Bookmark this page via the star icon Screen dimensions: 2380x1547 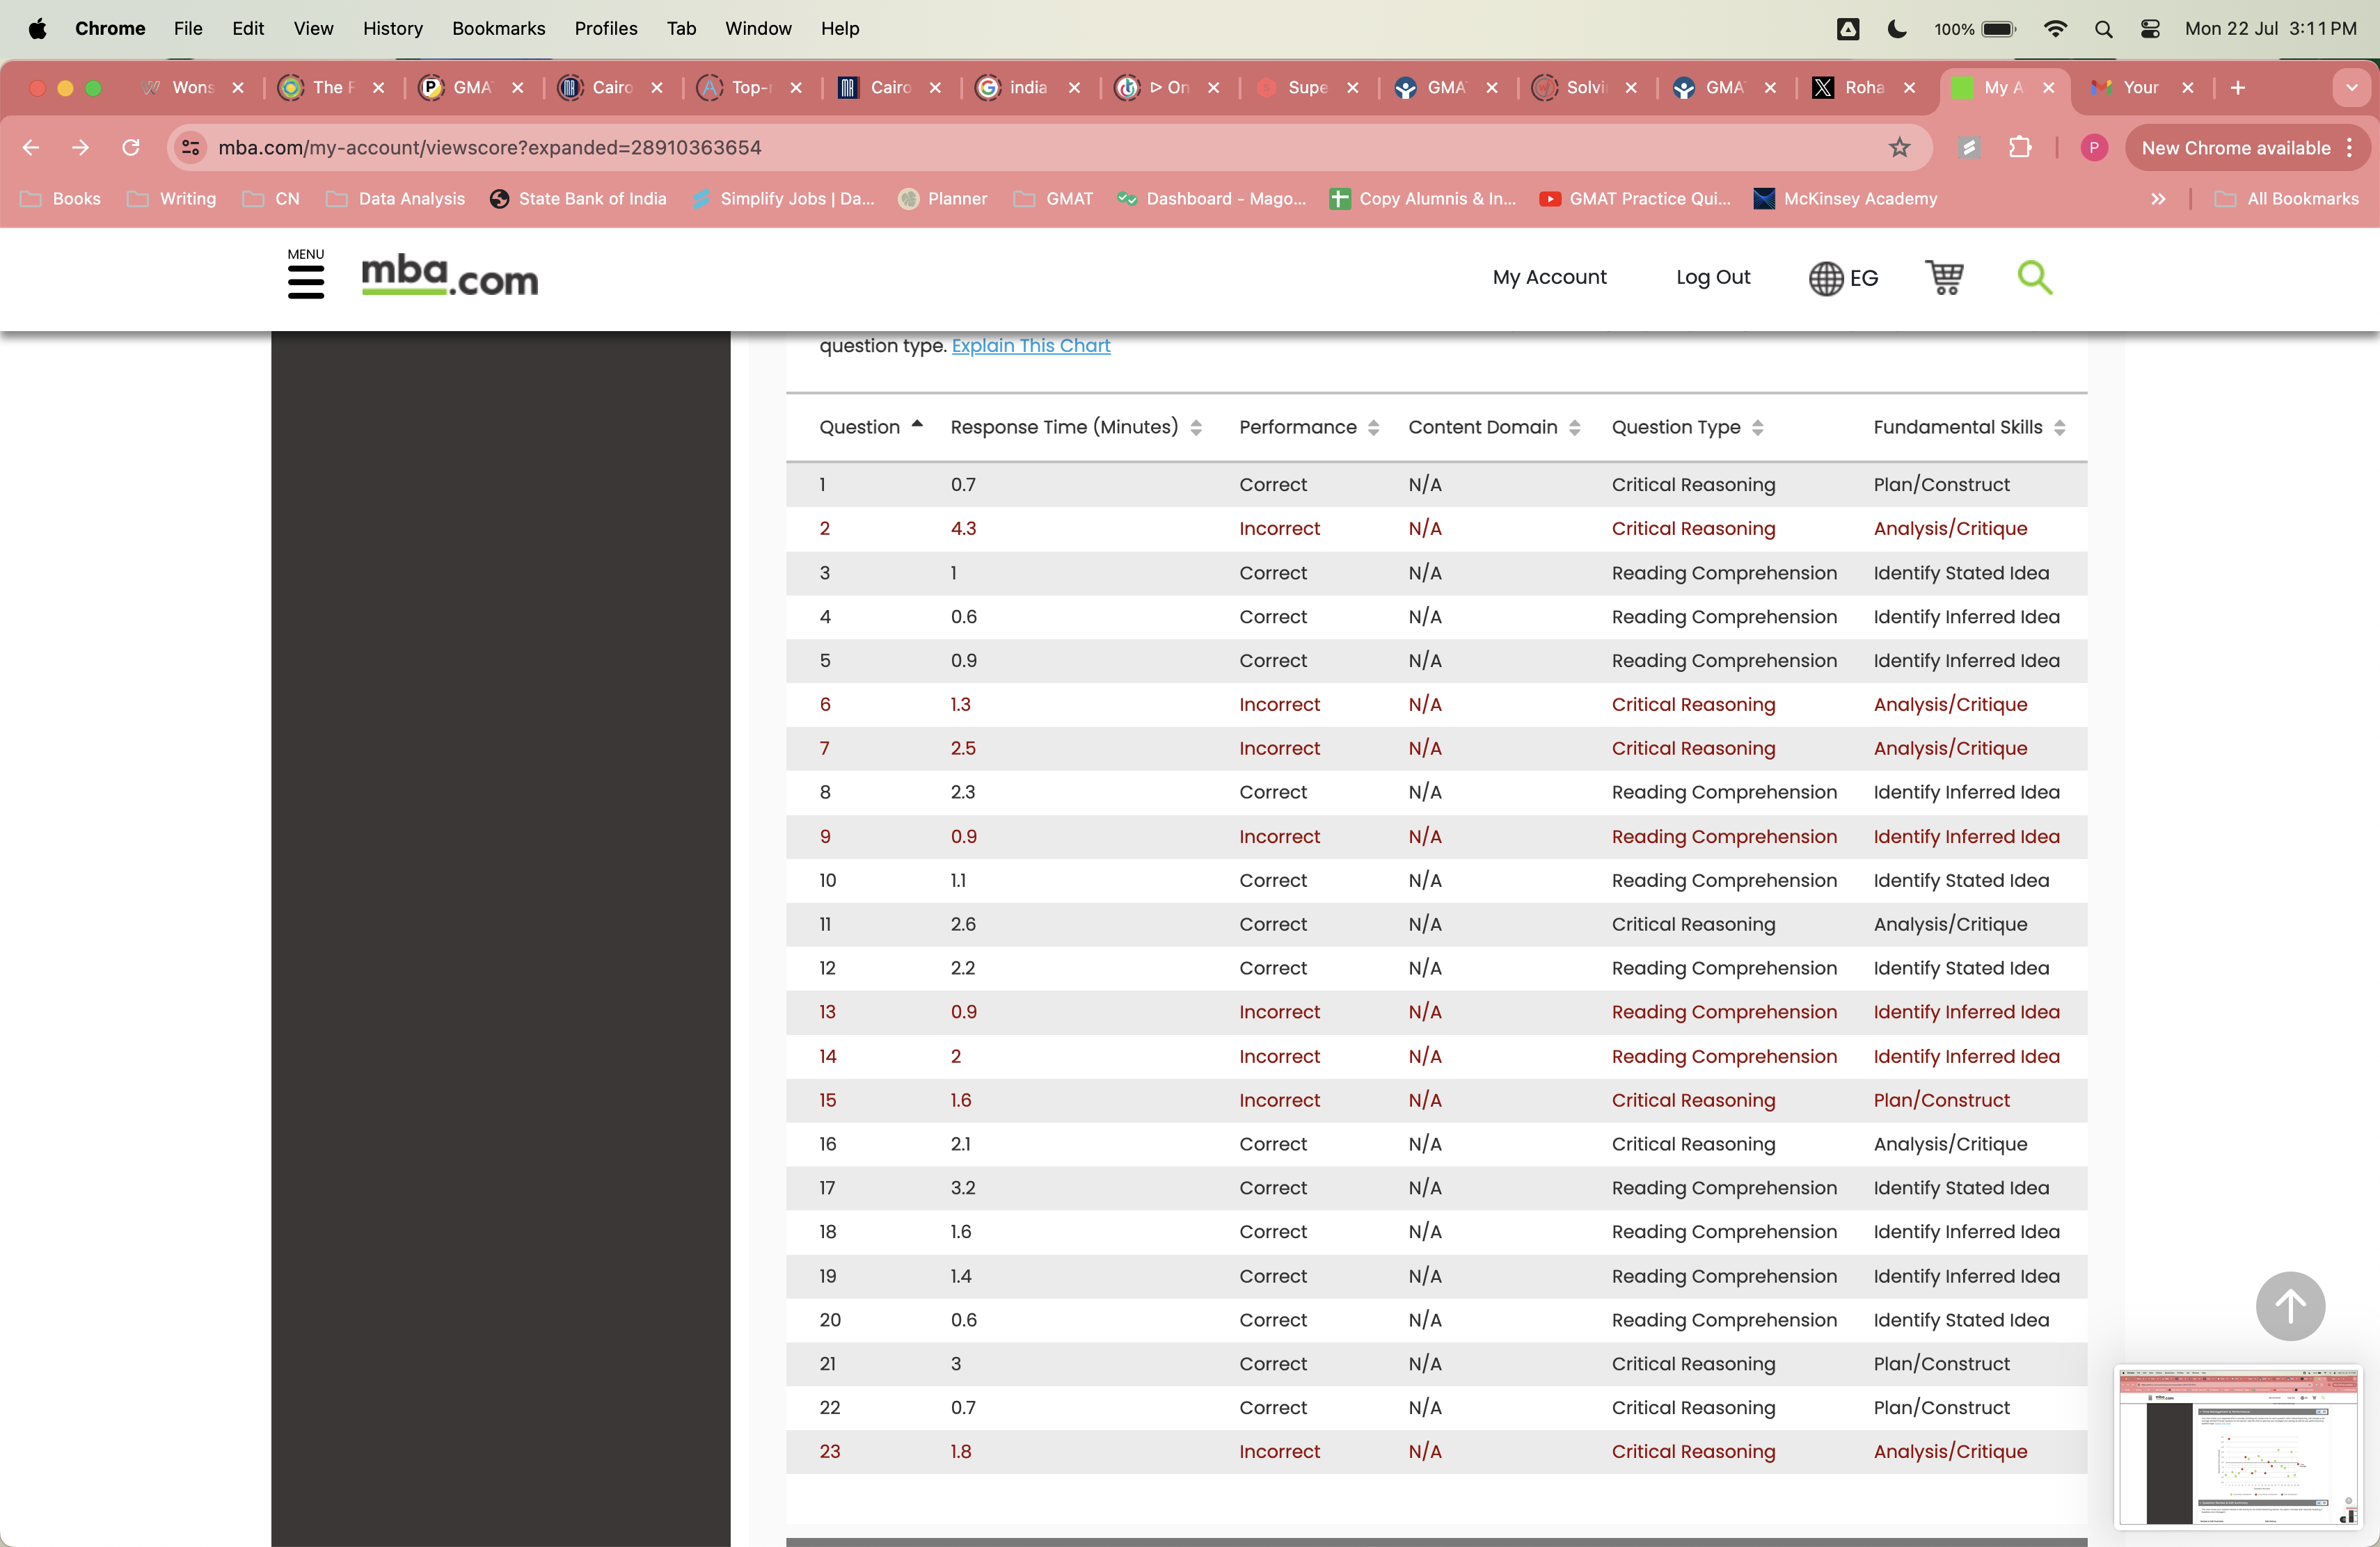click(x=1899, y=147)
